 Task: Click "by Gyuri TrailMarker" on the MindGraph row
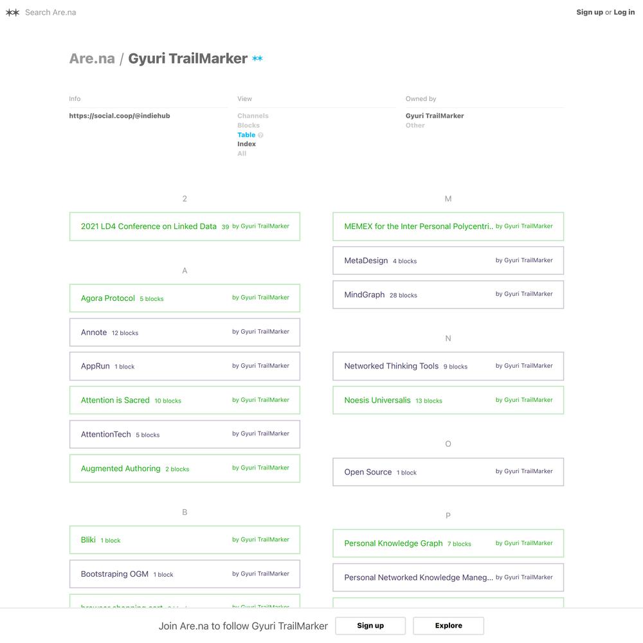click(x=524, y=294)
